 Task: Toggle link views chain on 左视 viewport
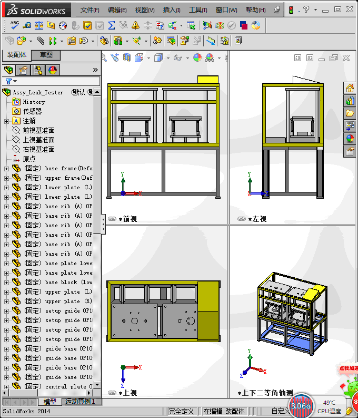click(242, 219)
